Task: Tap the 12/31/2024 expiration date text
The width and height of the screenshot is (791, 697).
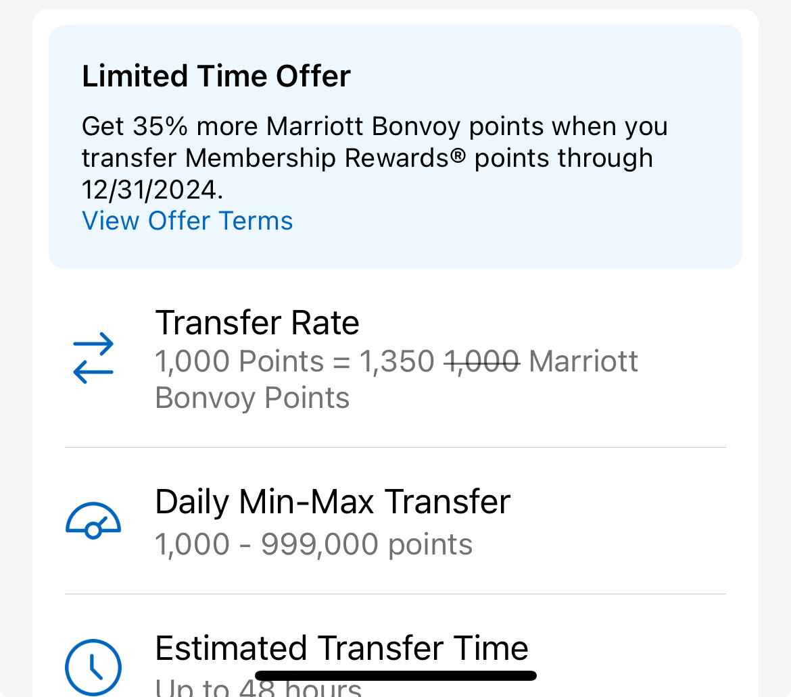Action: [152, 190]
